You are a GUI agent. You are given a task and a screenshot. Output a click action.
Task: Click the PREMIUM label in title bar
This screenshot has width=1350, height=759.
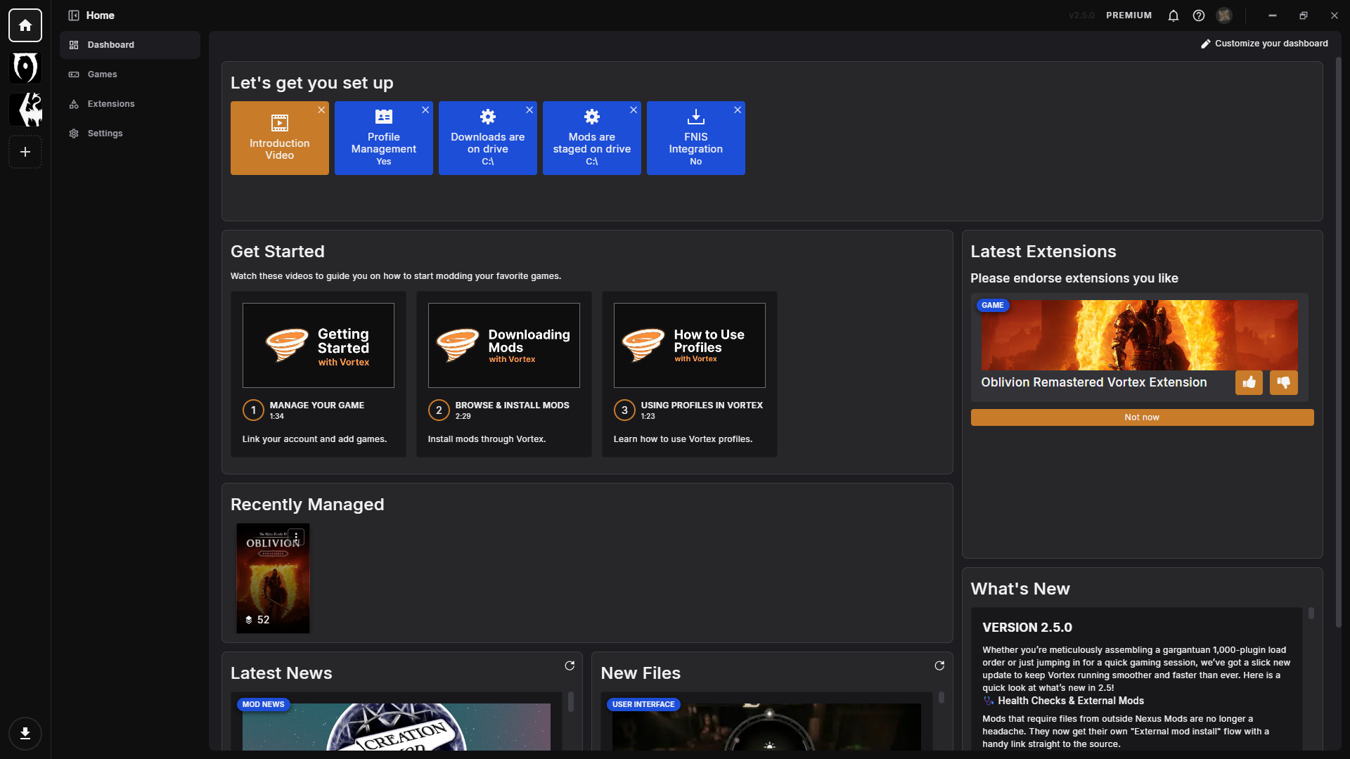coord(1129,15)
